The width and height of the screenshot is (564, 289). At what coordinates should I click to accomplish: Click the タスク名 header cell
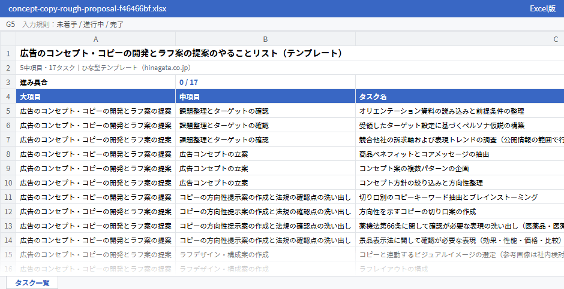pos(460,96)
